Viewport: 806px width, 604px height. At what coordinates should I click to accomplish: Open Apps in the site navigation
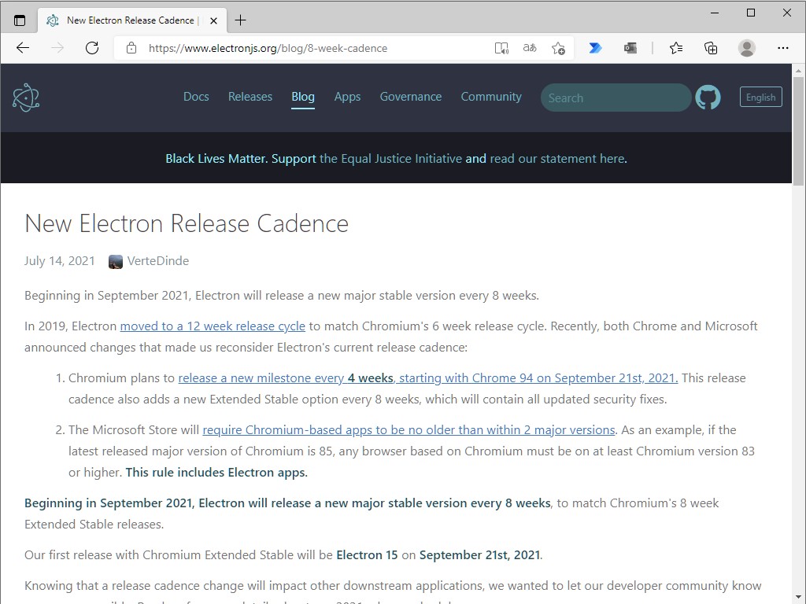pyautogui.click(x=347, y=97)
